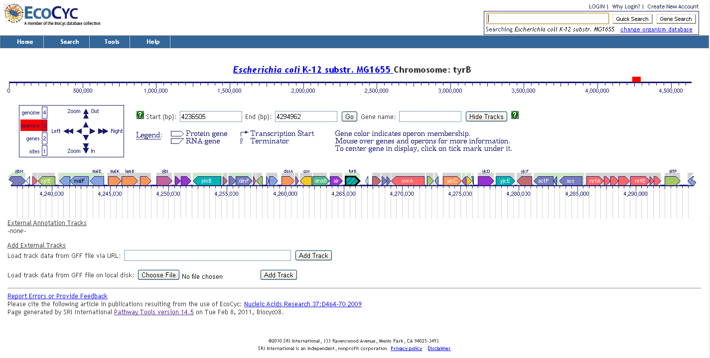Click the Quick Search button
This screenshot has width=710, height=358.
pos(632,19)
